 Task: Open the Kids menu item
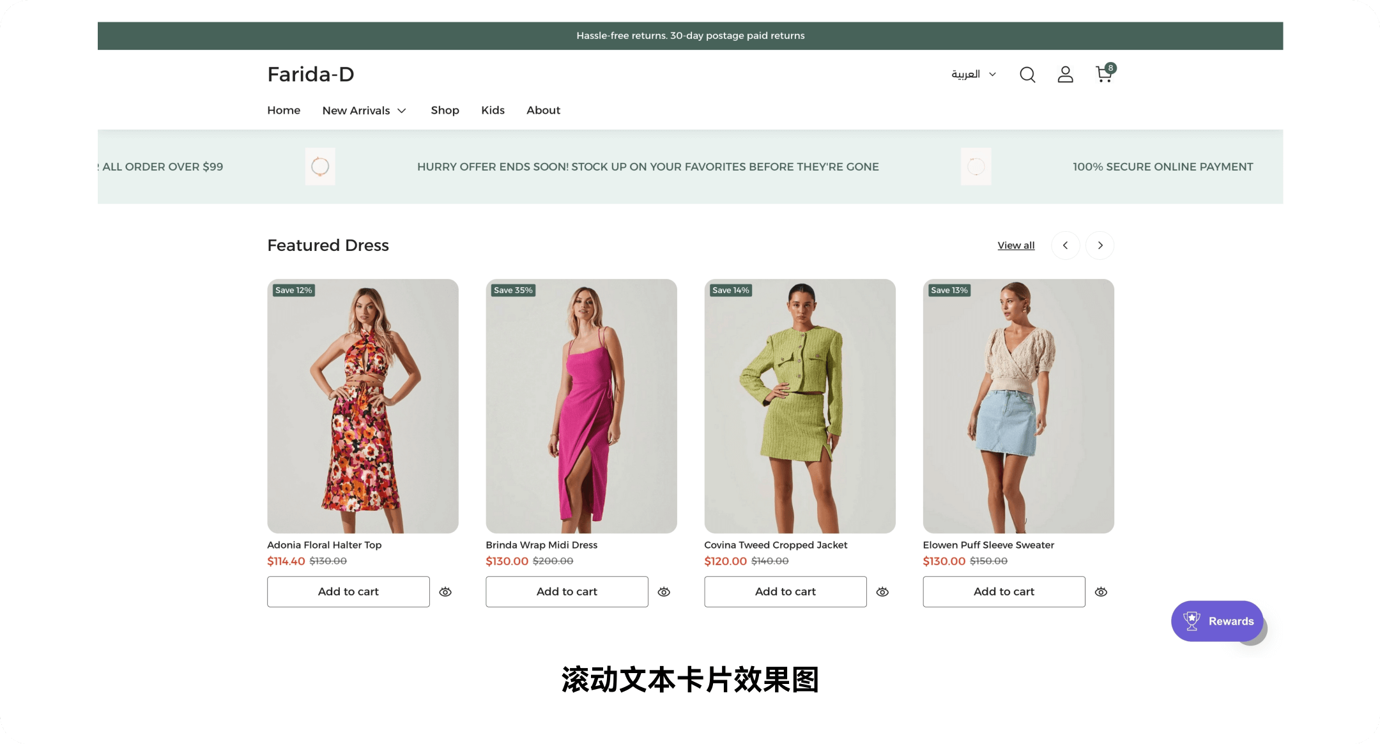tap(493, 110)
